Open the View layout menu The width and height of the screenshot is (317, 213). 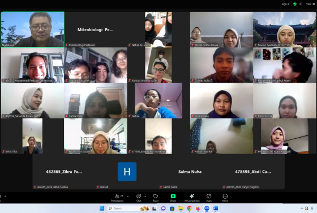pos(310,4)
